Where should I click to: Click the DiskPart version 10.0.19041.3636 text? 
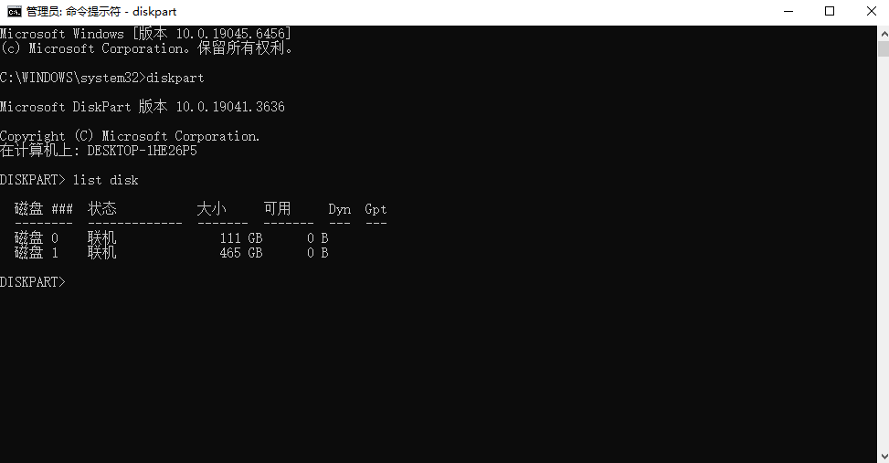pyautogui.click(x=230, y=107)
